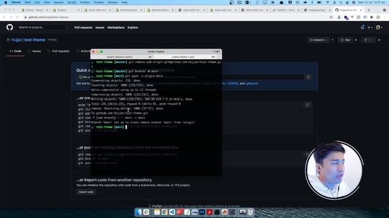389x218 pixels.
Task: Open the iTerm2 application menu
Action: tap(16, 2)
